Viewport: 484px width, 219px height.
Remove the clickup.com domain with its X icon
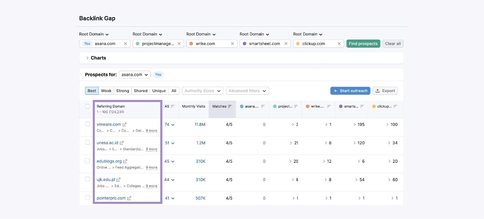coord(339,44)
